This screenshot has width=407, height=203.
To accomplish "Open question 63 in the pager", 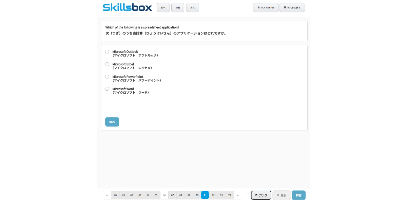I will click(140, 195).
